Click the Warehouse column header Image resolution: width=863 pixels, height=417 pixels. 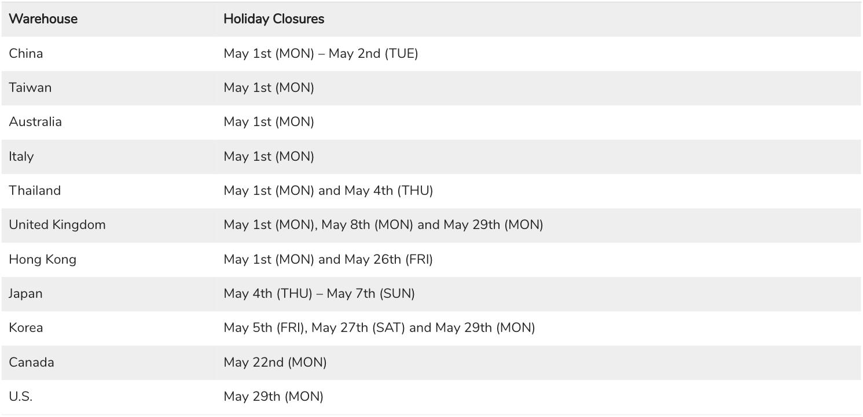coord(43,19)
